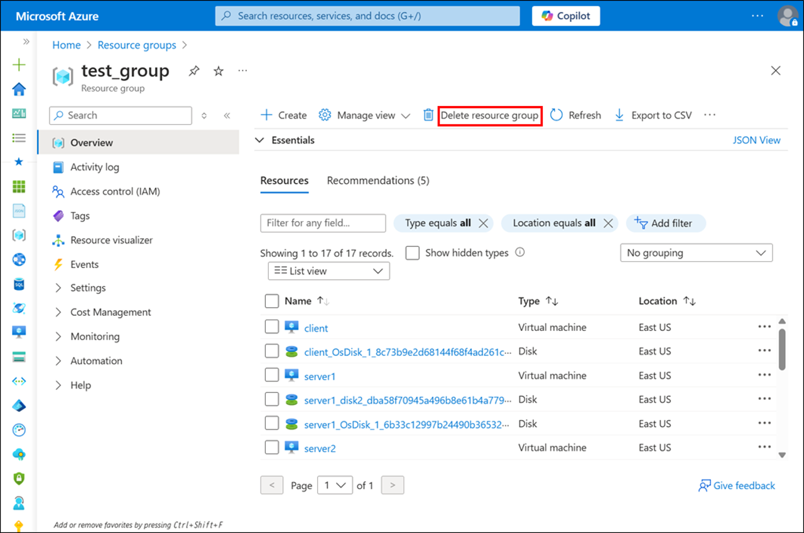Screen dimensions: 804x533
Task: Open the SQL databases sidebar icon
Action: tap(19, 284)
